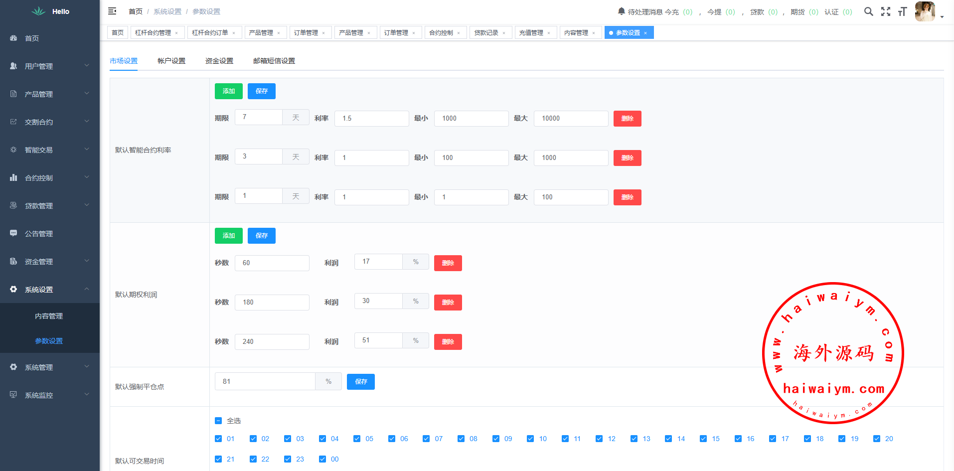The image size is (954, 471).
Task: Click 添加 in 默认期权利润 section
Action: pyautogui.click(x=229, y=236)
